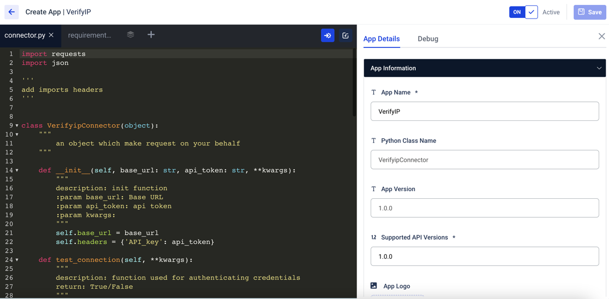Viewport: 609px width, 299px height.
Task: Add a new file with plus icon
Action: 151,35
